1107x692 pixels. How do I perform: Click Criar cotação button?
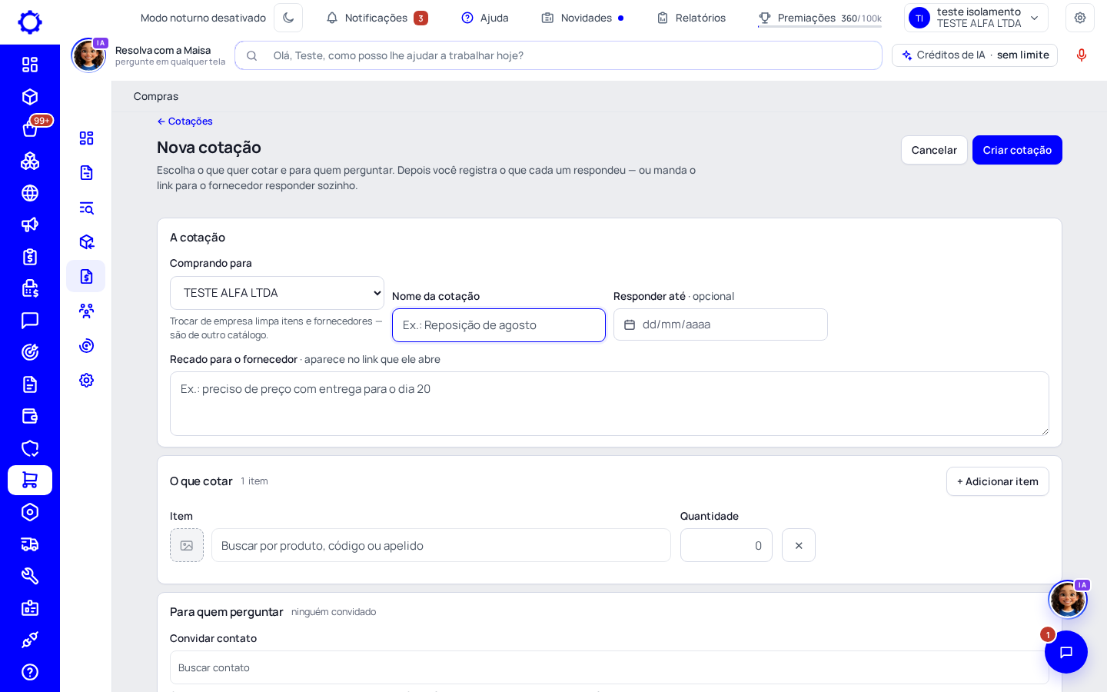pos(1017,150)
